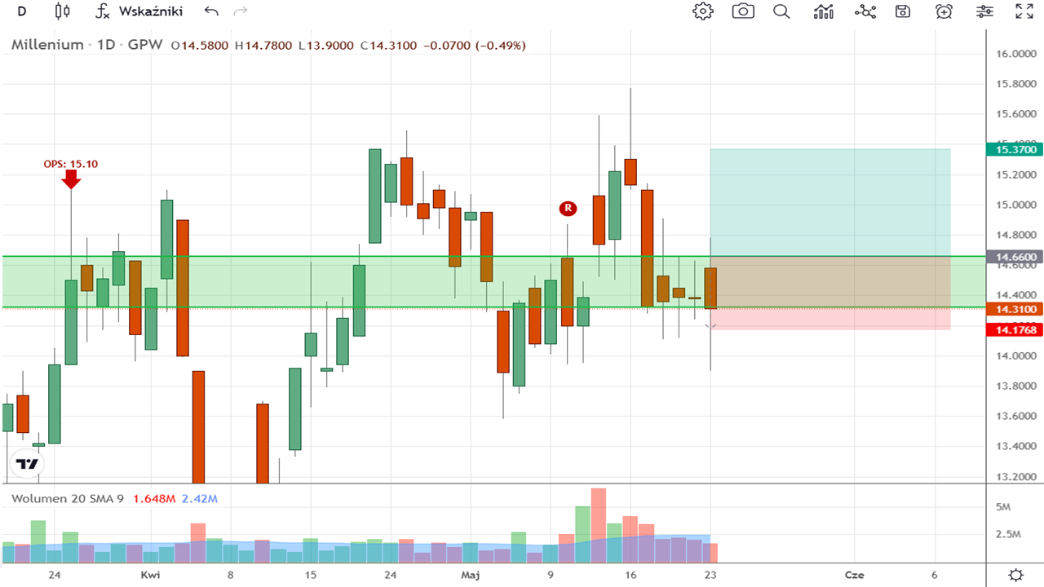Click the undo arrow

[x=211, y=11]
